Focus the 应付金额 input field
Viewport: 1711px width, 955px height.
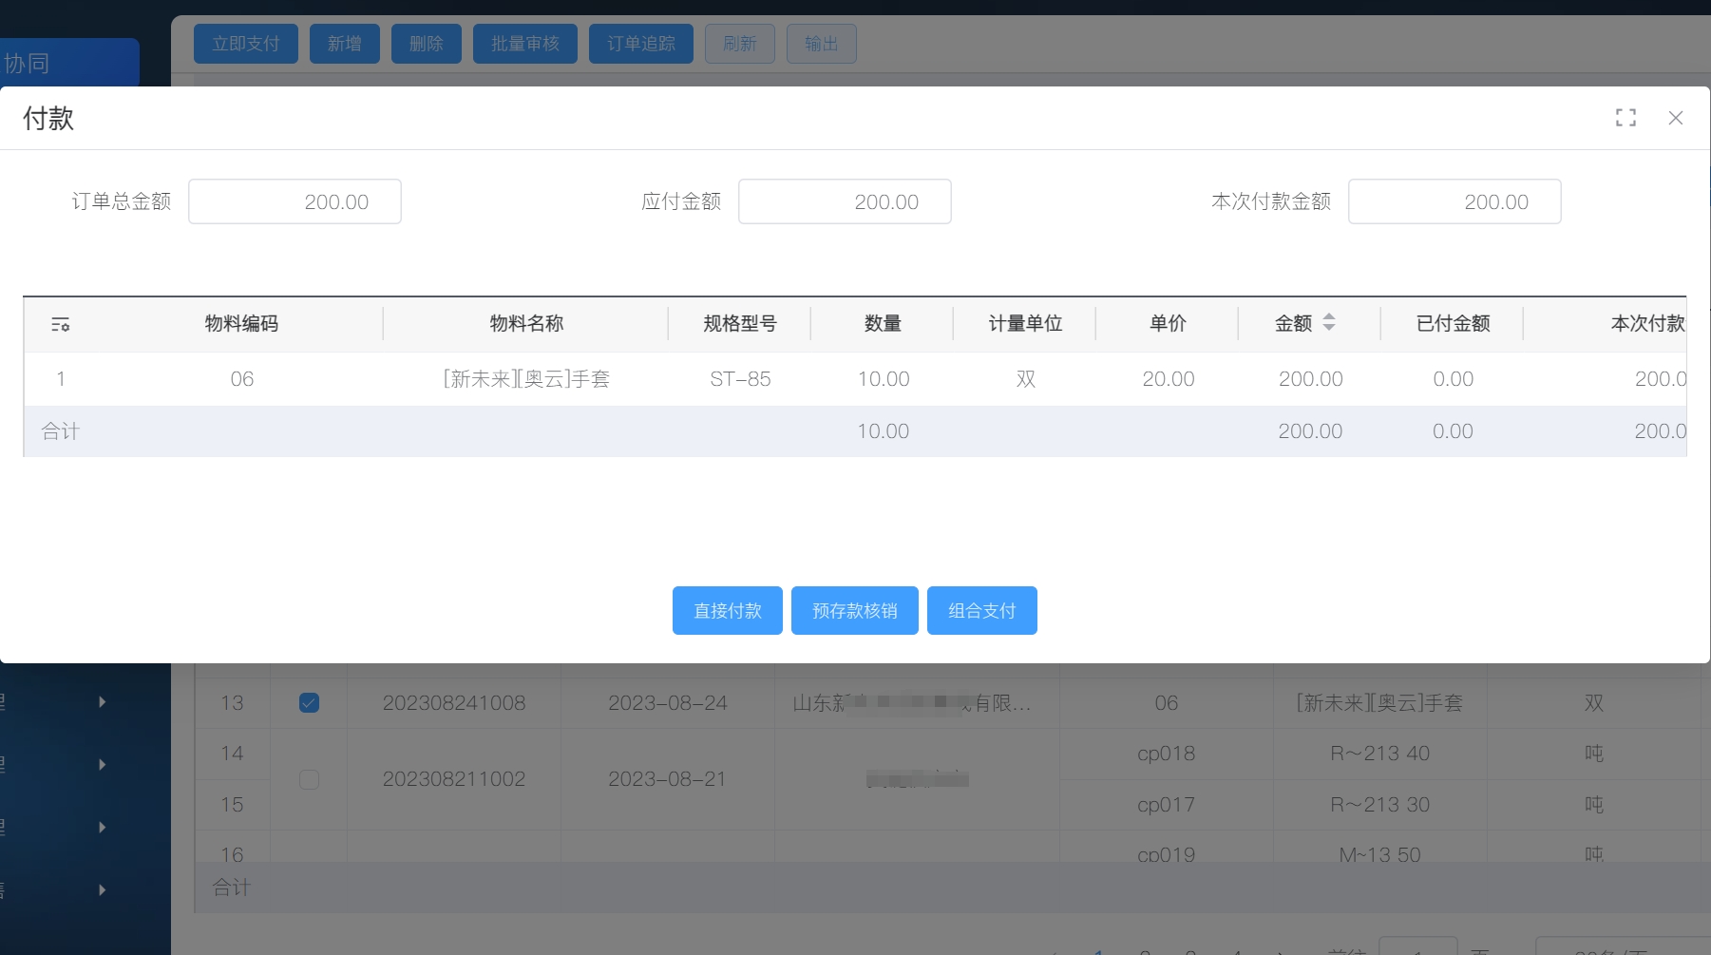(x=844, y=201)
